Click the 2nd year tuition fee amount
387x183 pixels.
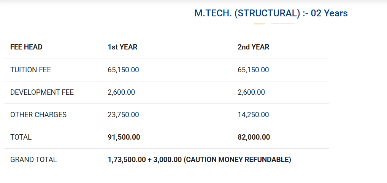(253, 70)
